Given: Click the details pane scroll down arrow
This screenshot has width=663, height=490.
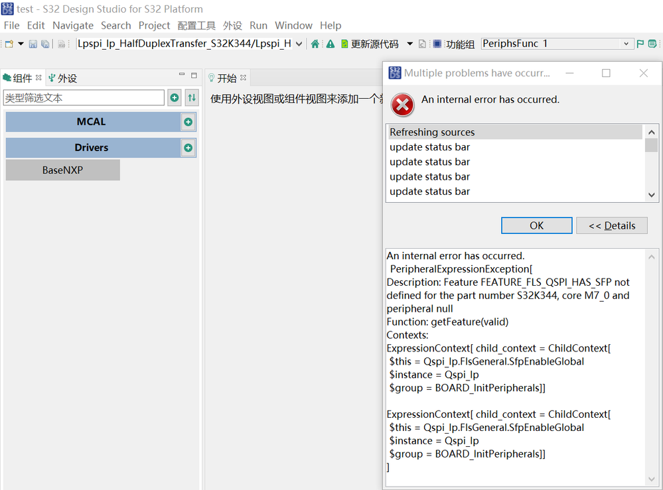Looking at the screenshot, I should click(652, 479).
